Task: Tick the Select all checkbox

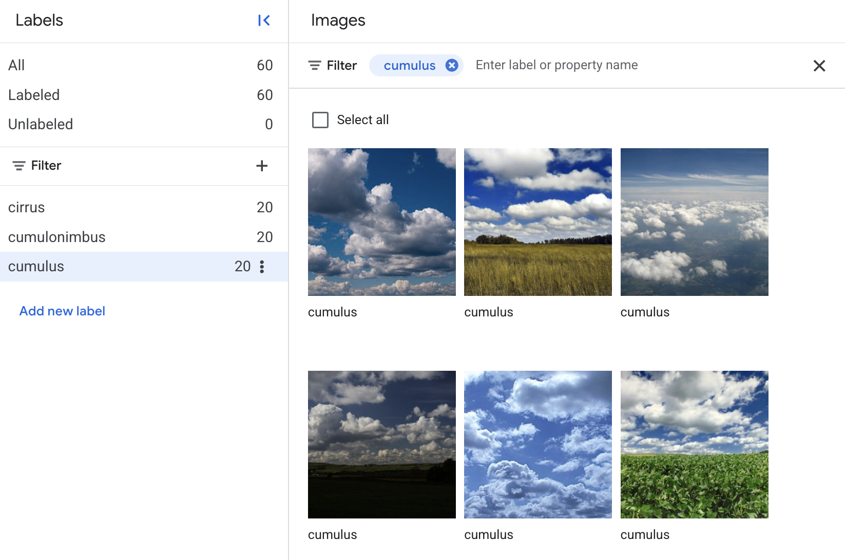Action: (320, 120)
